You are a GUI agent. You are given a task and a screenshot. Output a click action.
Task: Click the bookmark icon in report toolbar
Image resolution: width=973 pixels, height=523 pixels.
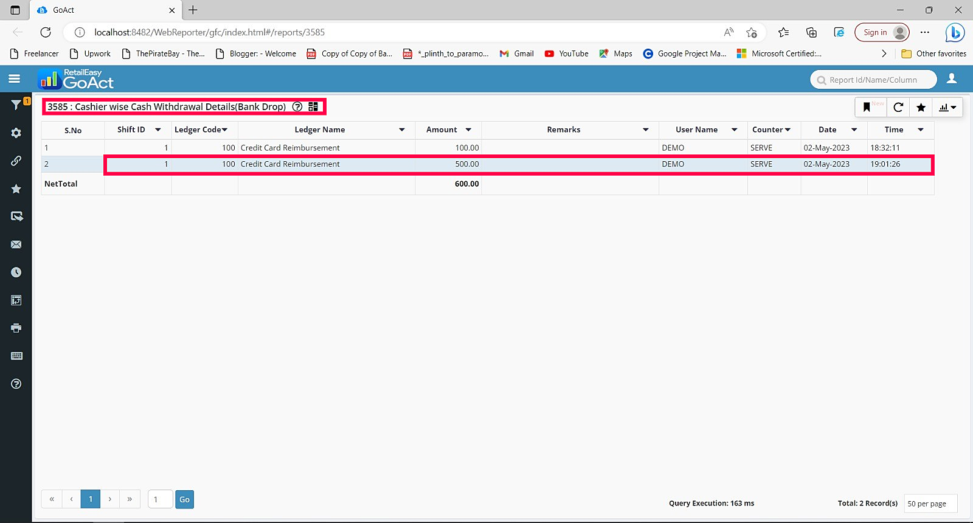867,108
